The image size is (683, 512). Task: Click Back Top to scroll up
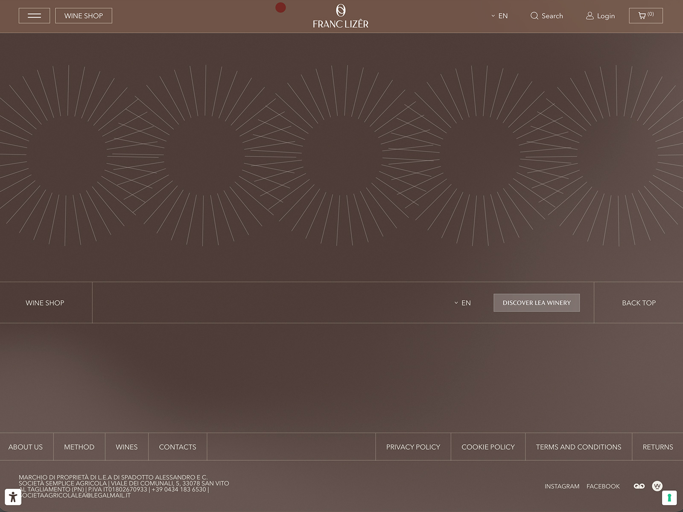pyautogui.click(x=639, y=303)
